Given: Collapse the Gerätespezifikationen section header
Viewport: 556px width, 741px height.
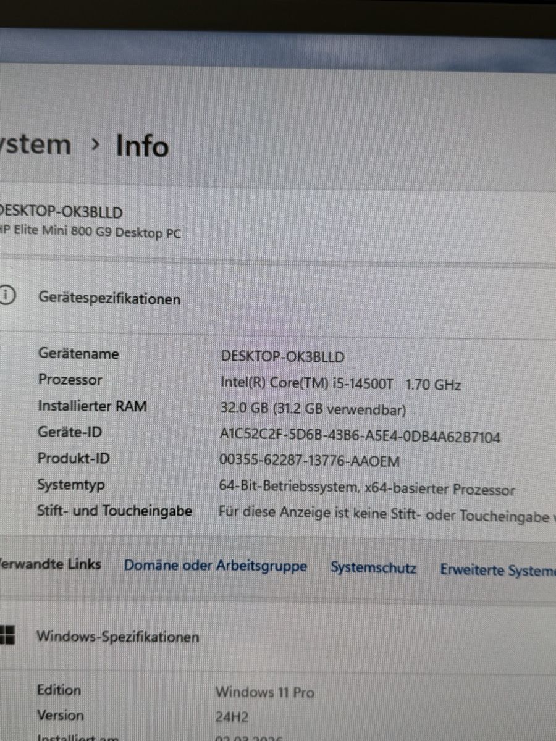Looking at the screenshot, I should (x=278, y=299).
